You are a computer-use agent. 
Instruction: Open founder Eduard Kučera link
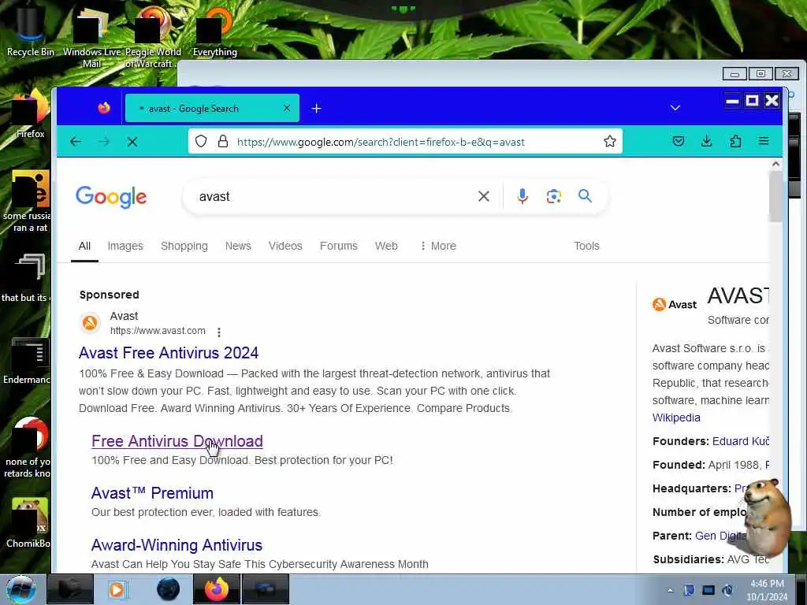pyautogui.click(x=740, y=441)
